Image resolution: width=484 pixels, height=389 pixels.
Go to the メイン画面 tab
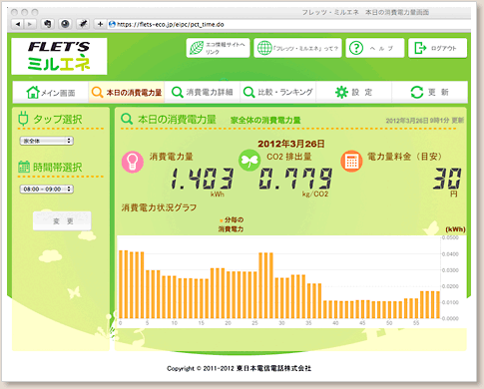[51, 92]
